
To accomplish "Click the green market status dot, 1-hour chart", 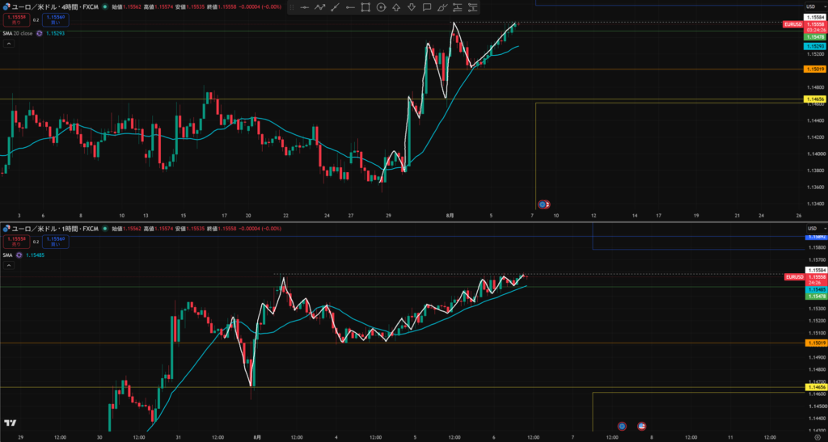I will pyautogui.click(x=106, y=229).
